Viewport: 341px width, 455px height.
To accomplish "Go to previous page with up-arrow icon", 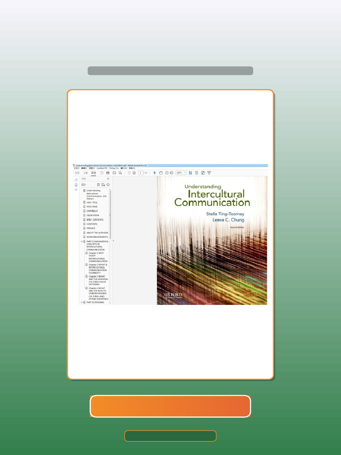I will pos(129,173).
